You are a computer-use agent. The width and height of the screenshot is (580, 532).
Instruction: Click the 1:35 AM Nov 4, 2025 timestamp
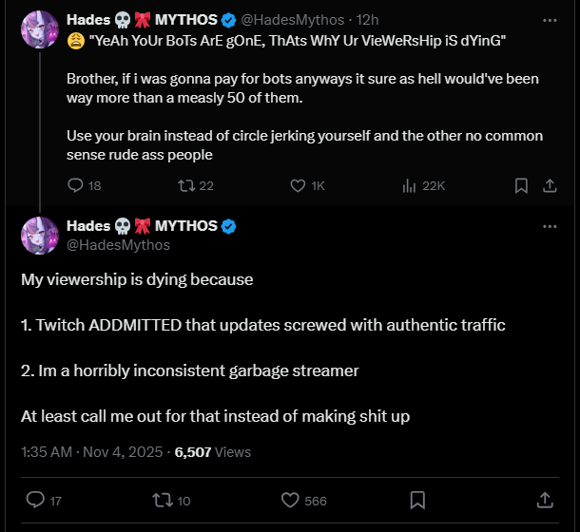coord(90,452)
